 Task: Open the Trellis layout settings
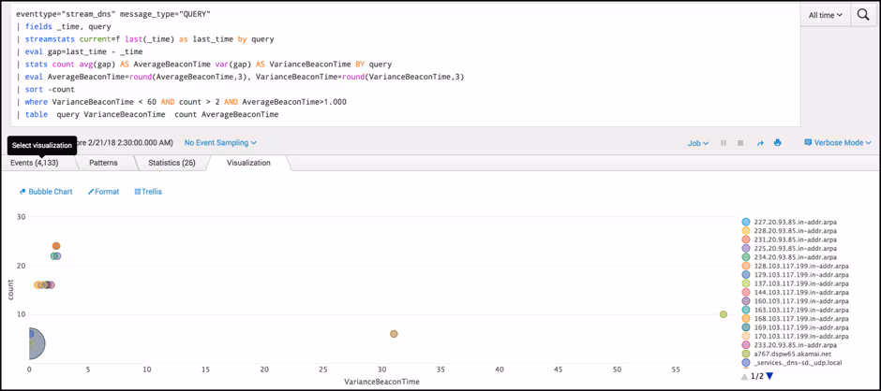tap(148, 192)
